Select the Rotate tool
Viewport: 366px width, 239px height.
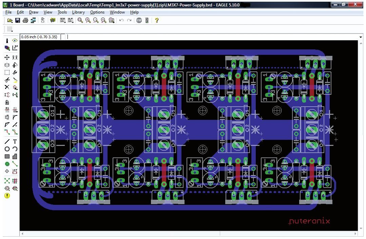[x=15, y=65]
